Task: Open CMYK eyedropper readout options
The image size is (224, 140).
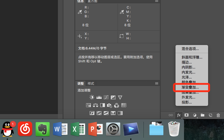Action: pyautogui.click(x=122, y=12)
